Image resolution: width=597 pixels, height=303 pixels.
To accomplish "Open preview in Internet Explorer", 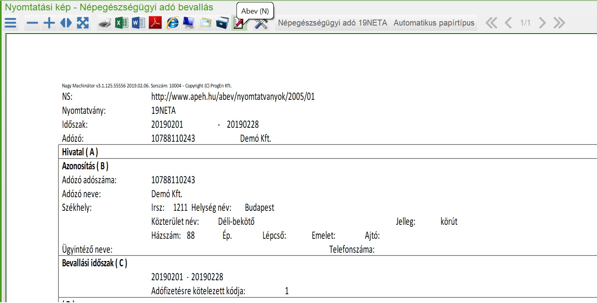I will tap(172, 23).
